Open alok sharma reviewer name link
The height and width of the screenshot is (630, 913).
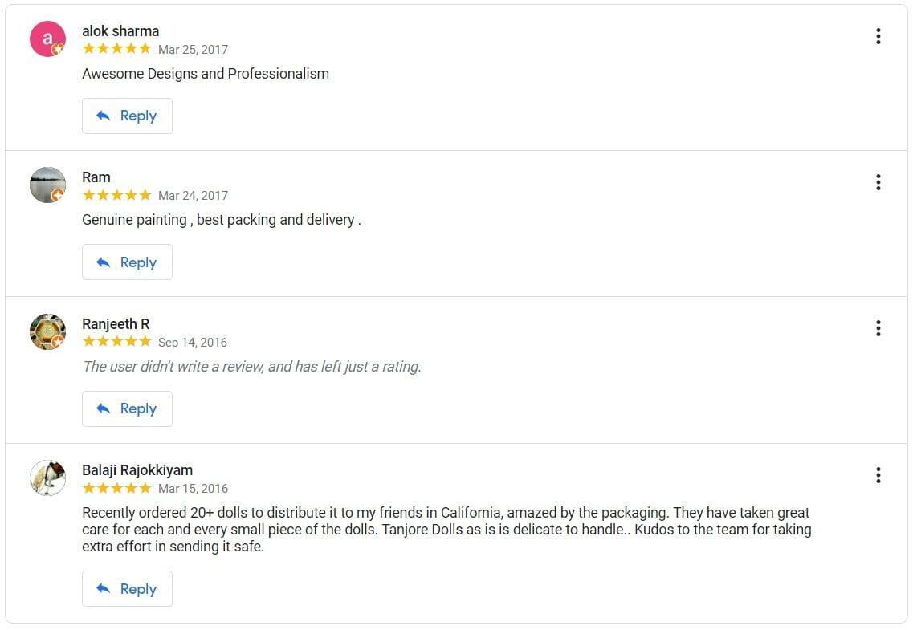[120, 31]
